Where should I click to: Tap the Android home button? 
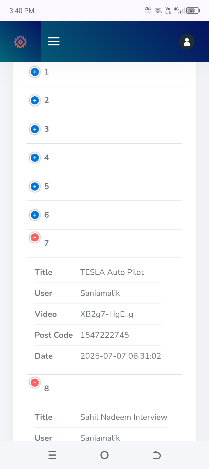pyautogui.click(x=105, y=455)
